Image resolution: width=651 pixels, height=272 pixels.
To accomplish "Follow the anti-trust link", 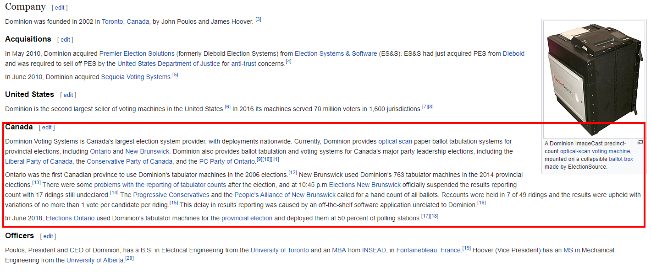I will pos(243,64).
